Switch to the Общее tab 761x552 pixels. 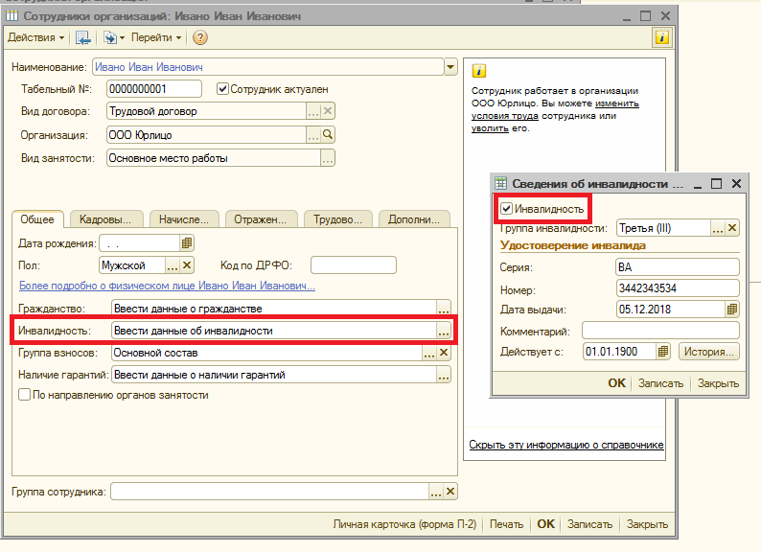(x=37, y=219)
